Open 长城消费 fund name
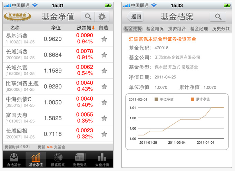The image size is (236, 172). (17, 52)
